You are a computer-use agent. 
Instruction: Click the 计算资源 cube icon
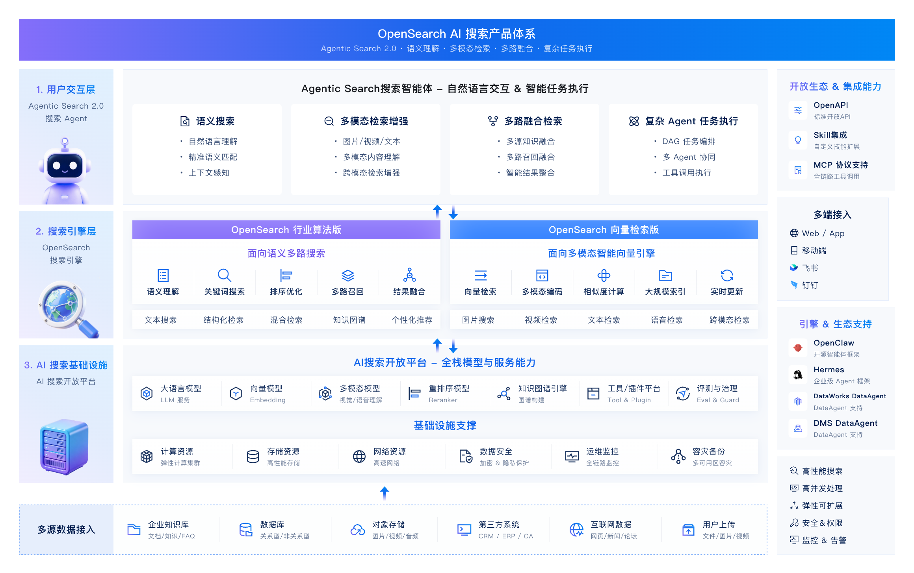(x=147, y=457)
